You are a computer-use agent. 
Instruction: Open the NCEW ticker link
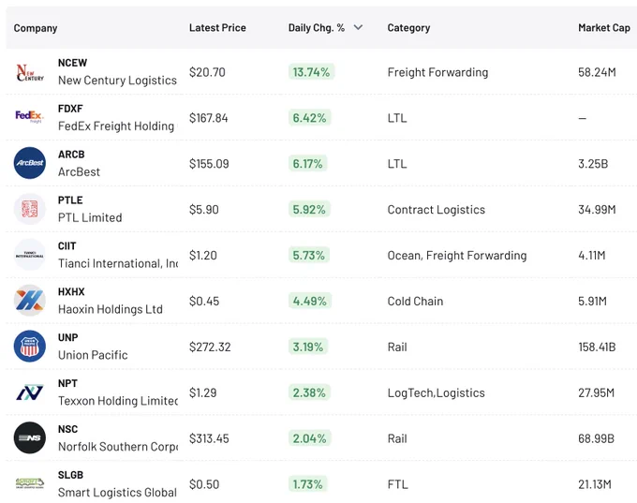(x=72, y=63)
